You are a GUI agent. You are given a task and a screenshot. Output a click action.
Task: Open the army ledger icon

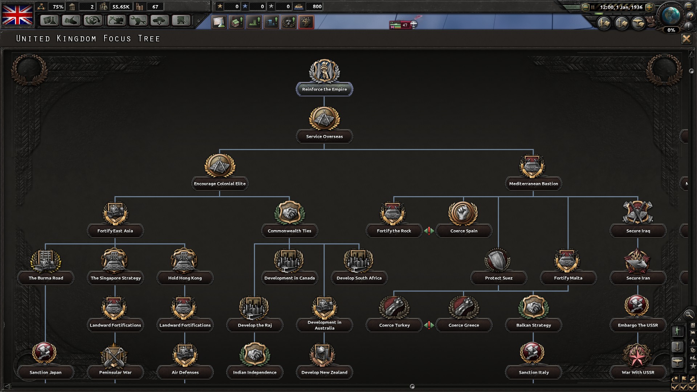[x=604, y=24]
